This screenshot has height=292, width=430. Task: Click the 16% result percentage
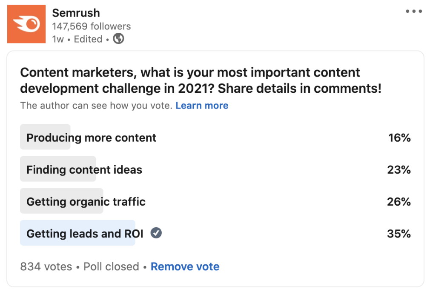tap(399, 137)
